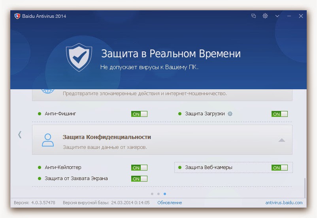
Task: Click the large checkmark shield icon
Action: point(79,57)
